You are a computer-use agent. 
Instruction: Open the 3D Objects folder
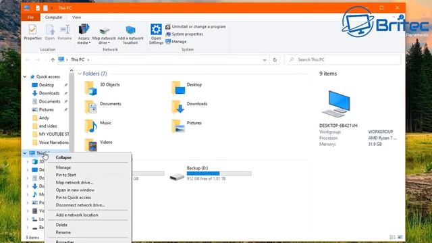pyautogui.click(x=103, y=88)
